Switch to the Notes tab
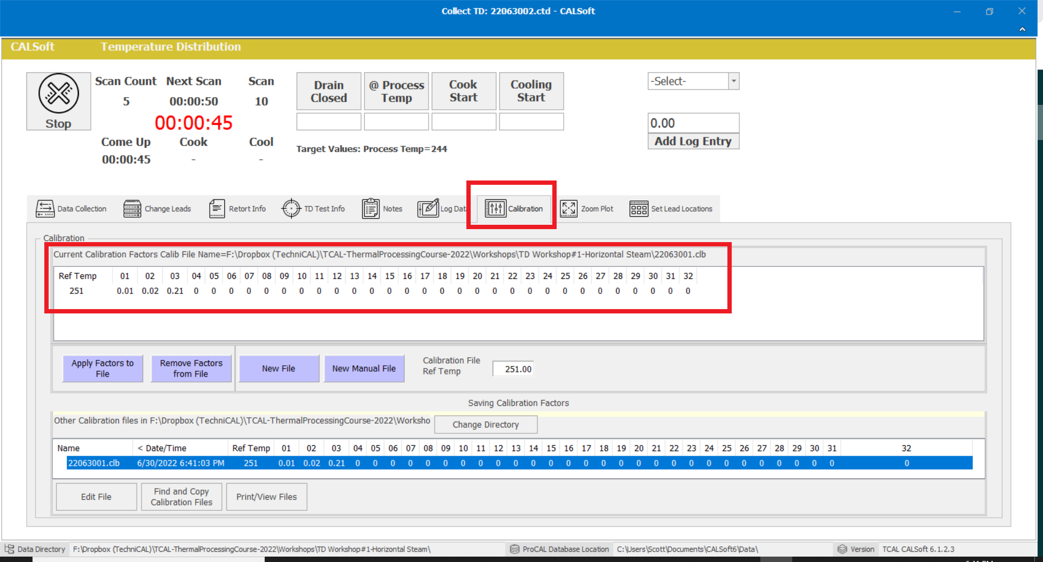1043x562 pixels. (x=382, y=209)
